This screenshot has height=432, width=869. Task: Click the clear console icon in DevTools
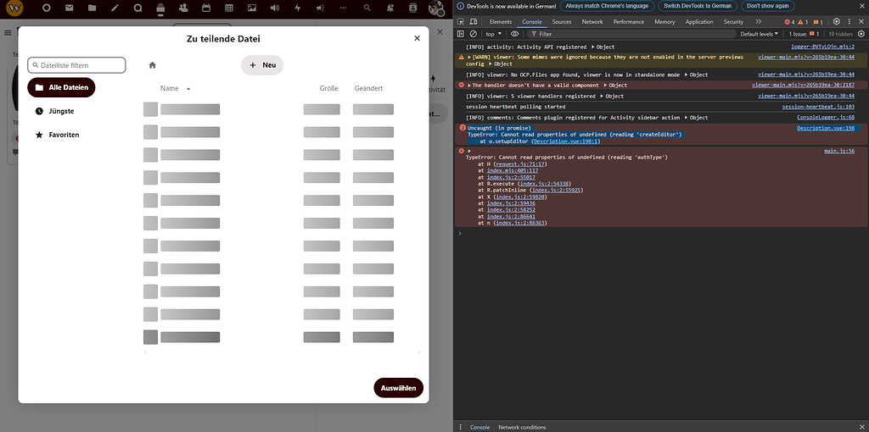tap(474, 34)
